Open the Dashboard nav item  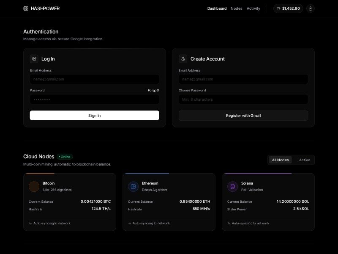point(217,8)
